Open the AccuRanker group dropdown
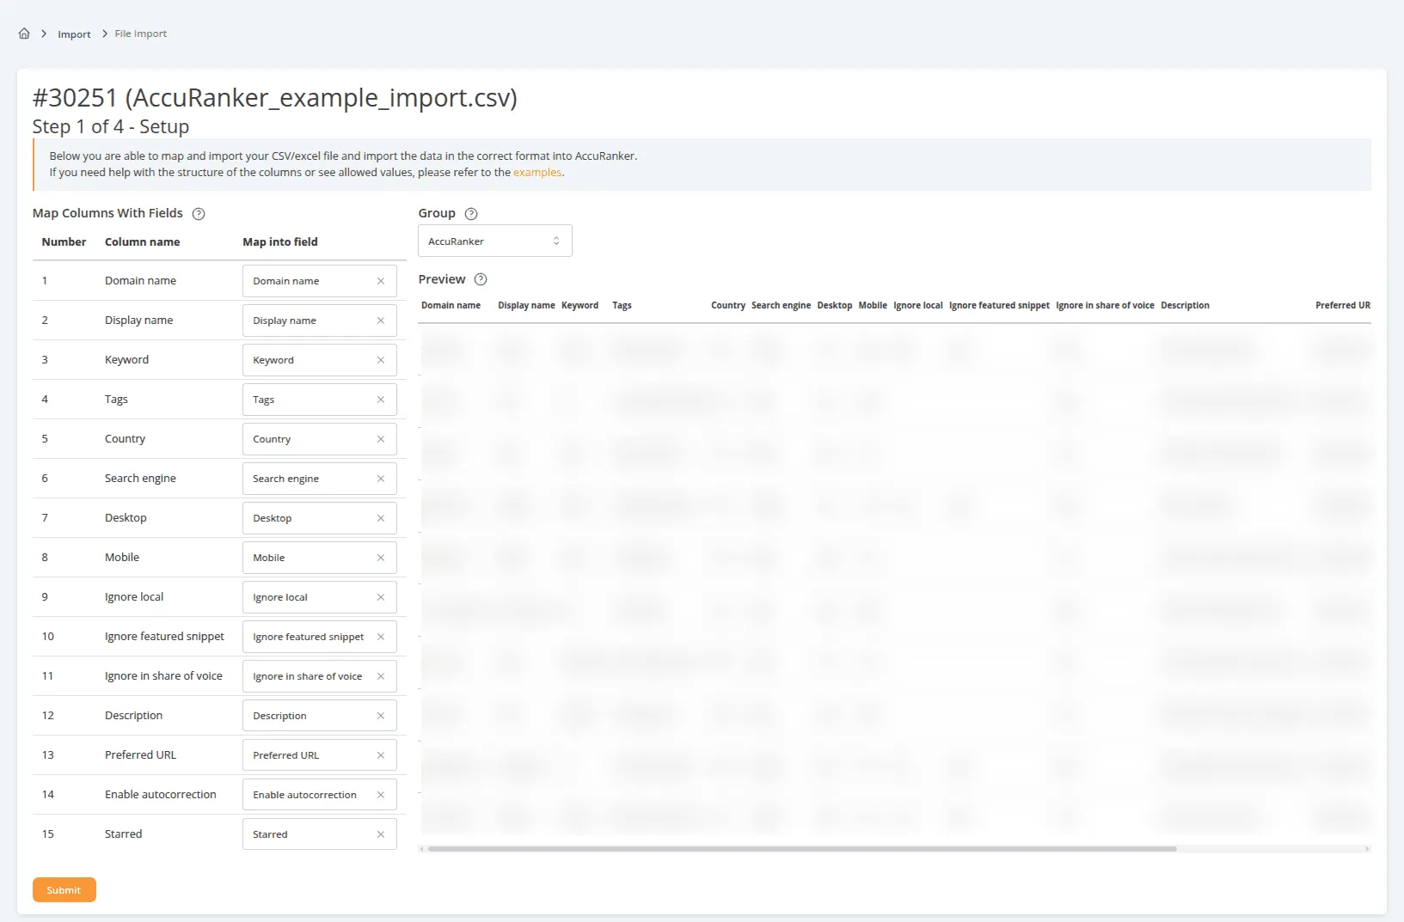The height and width of the screenshot is (922, 1404). [495, 241]
